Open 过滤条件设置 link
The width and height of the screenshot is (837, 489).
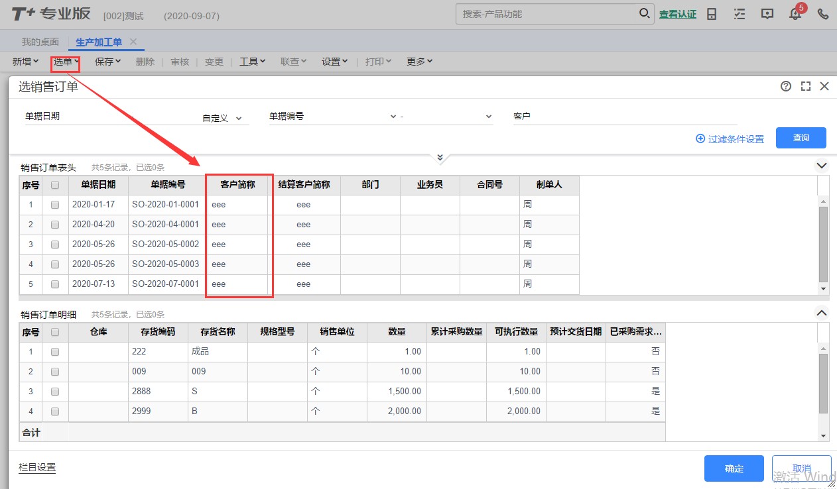pyautogui.click(x=730, y=139)
